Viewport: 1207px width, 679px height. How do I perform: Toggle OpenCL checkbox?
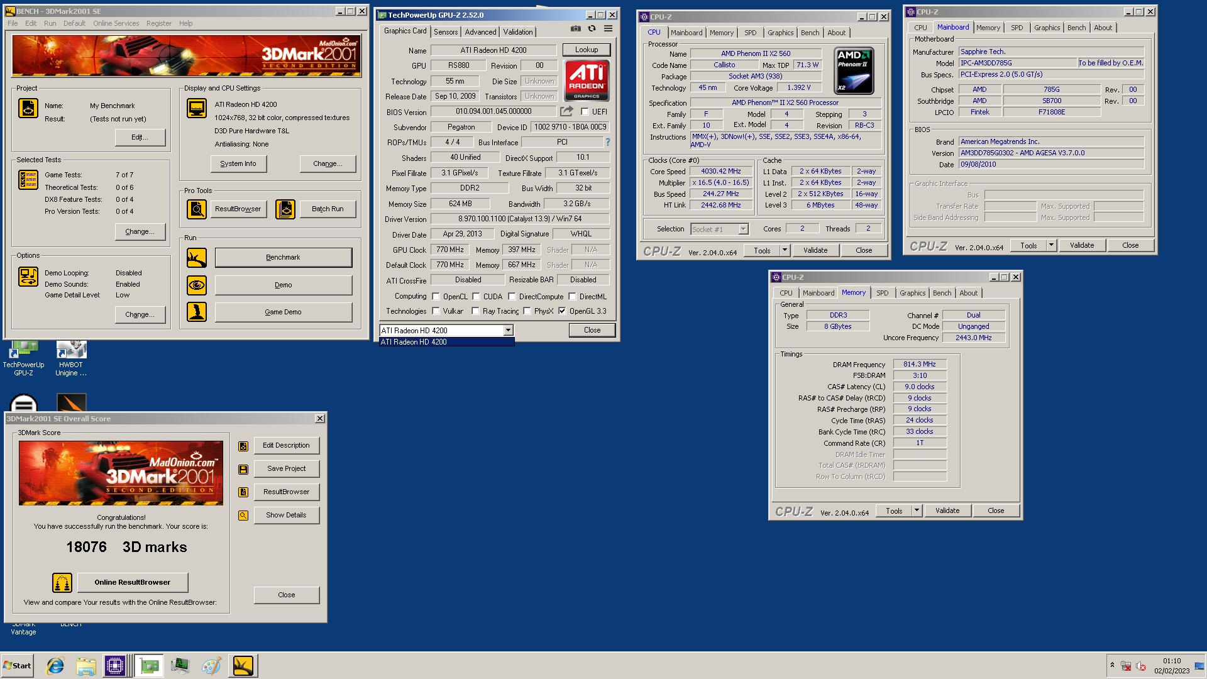[436, 297]
